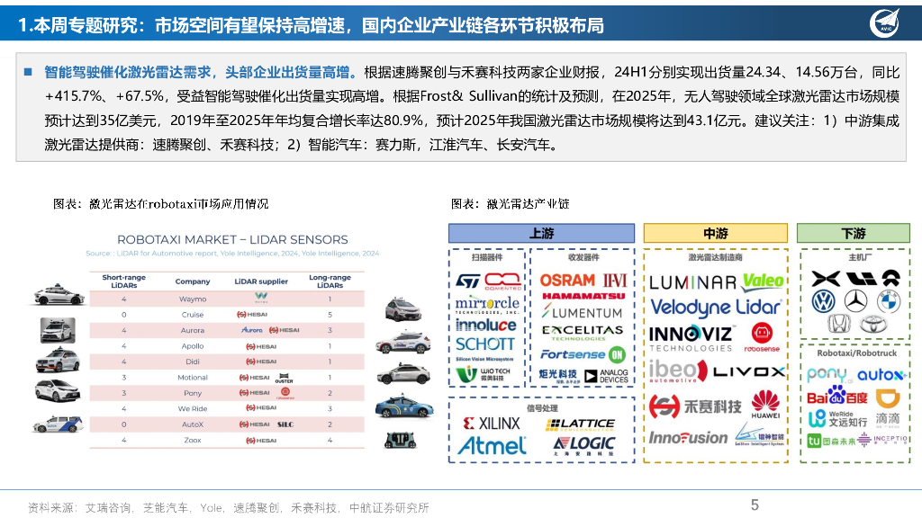
Task: Click the Valeo logo
Action: pos(763,281)
